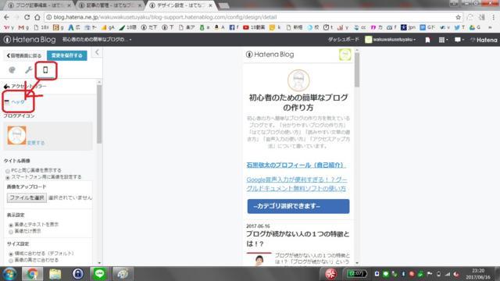Open the notifications speech bubble dropdown
Image resolution: width=500 pixels, height=281 pixels.
tap(459, 40)
